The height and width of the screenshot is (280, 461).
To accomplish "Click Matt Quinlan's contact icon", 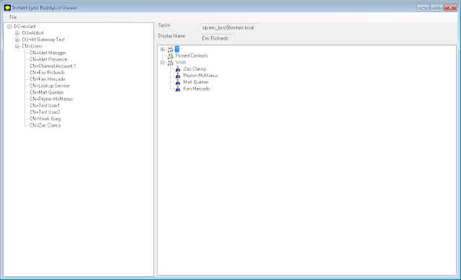I will pyautogui.click(x=178, y=82).
